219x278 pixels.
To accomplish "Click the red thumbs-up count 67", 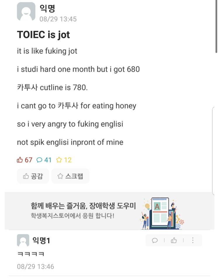I will click(25, 160).
